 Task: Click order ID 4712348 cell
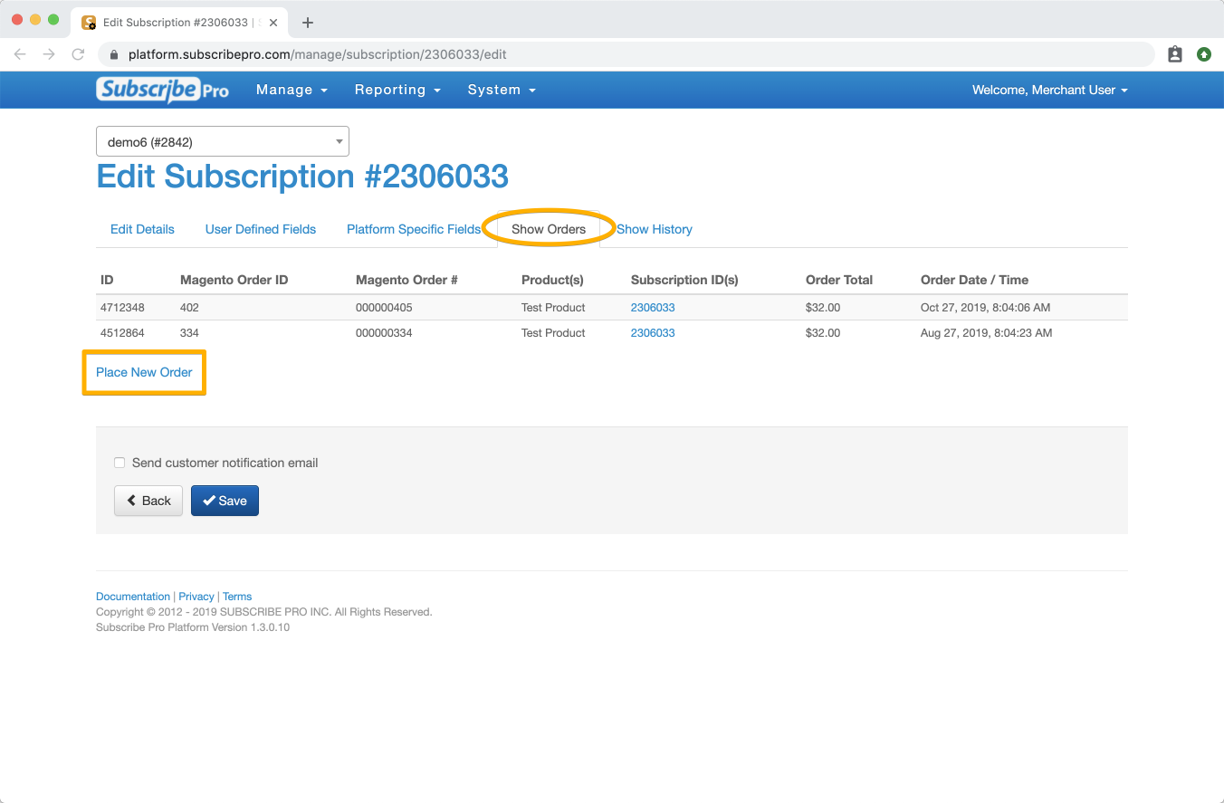tap(122, 308)
